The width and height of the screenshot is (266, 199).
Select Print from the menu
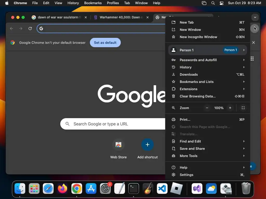point(208,119)
